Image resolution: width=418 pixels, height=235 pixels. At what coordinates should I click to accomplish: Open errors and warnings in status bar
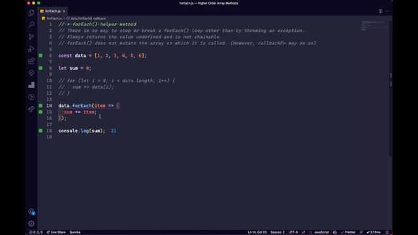(36, 232)
